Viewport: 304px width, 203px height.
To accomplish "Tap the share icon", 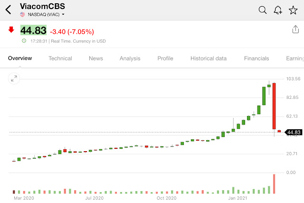I will (295, 29).
